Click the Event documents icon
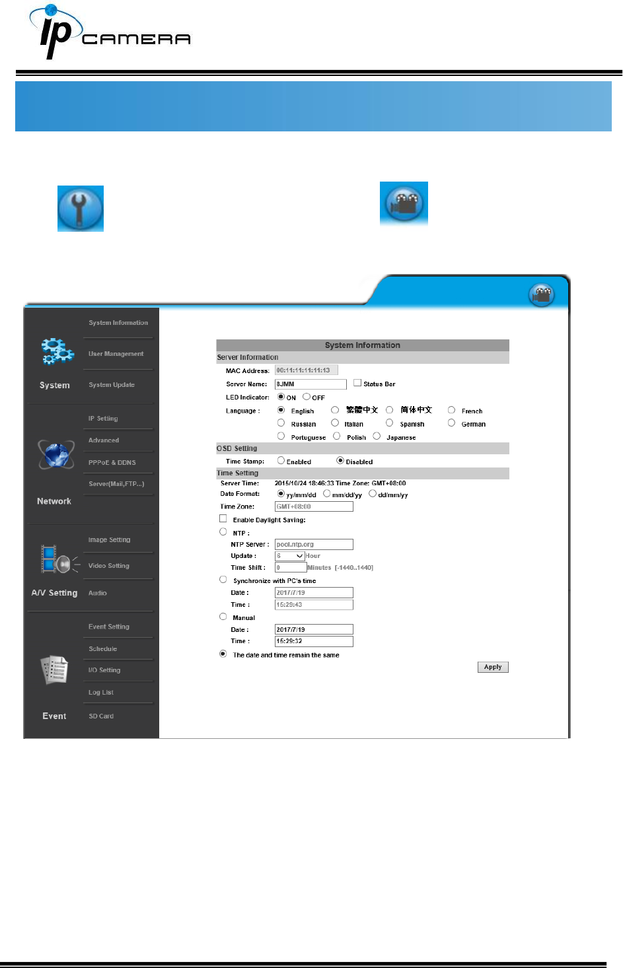The image size is (623, 968). click(x=54, y=670)
